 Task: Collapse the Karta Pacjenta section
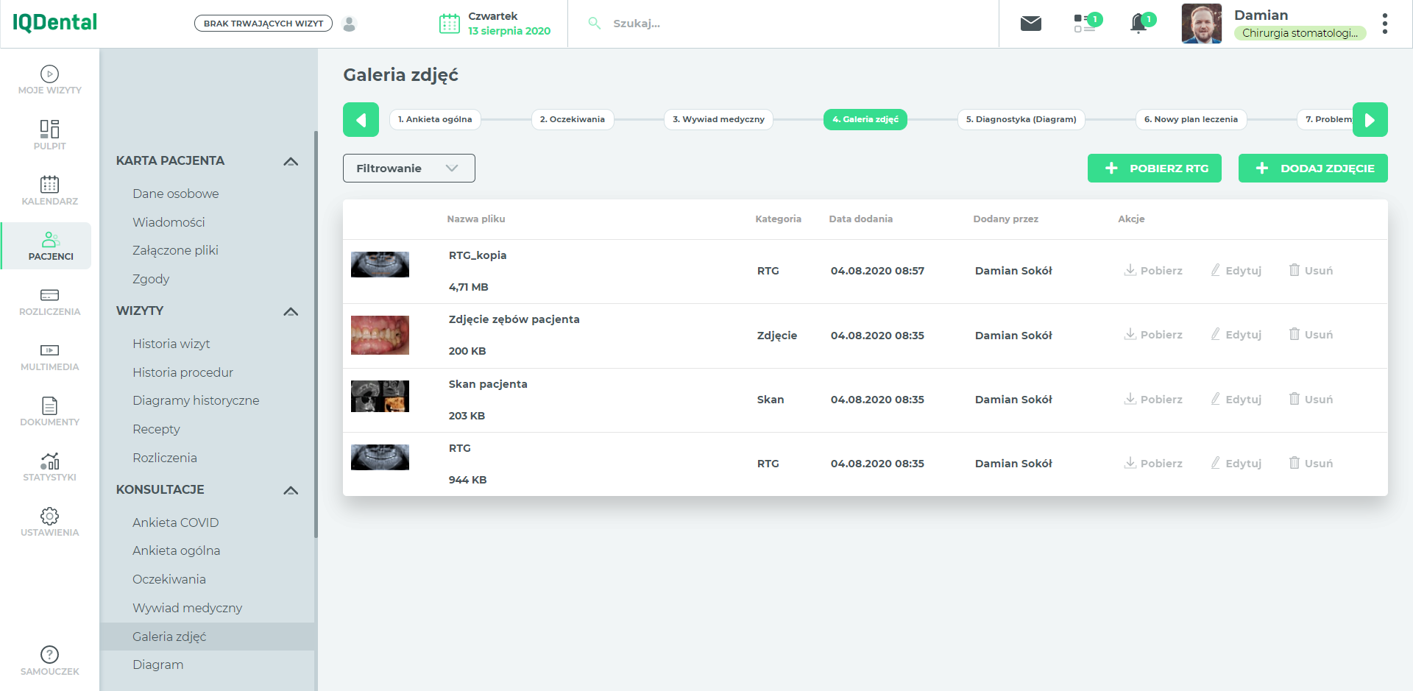coord(291,161)
